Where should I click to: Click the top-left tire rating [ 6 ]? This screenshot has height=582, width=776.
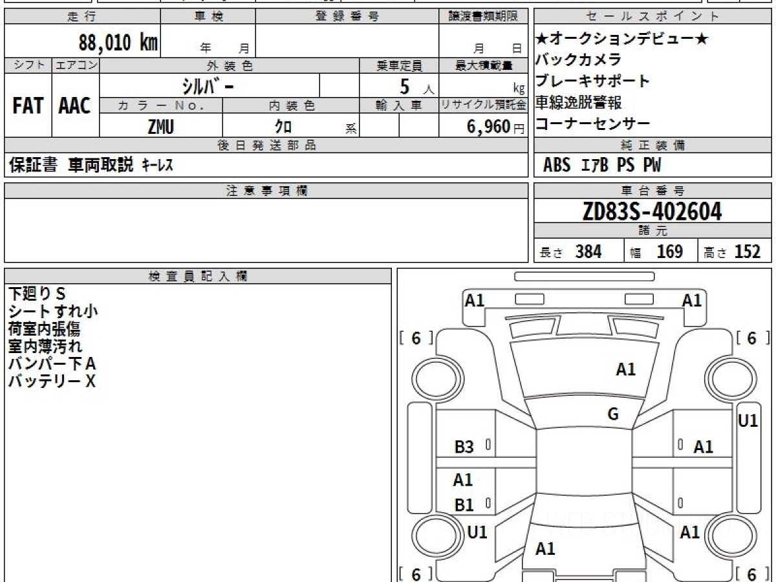point(416,338)
